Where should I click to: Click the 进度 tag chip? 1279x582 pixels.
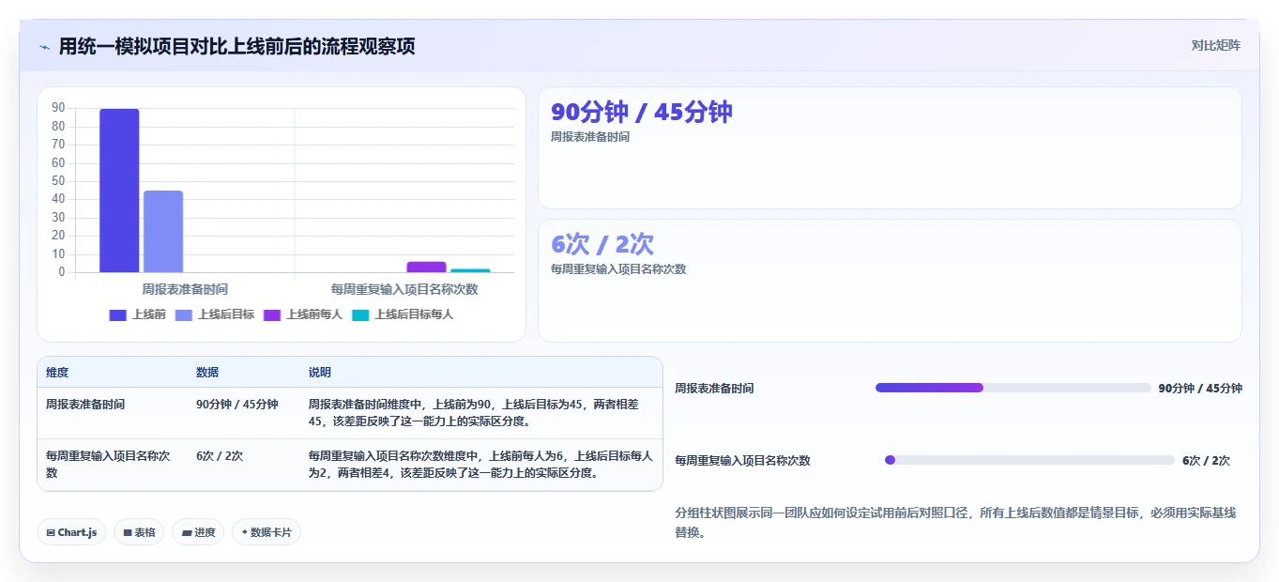click(198, 532)
